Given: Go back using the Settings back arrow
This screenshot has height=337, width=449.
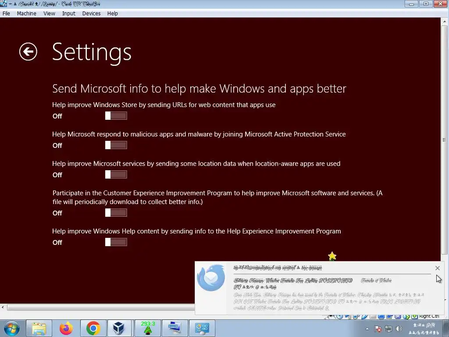Looking at the screenshot, I should (28, 52).
